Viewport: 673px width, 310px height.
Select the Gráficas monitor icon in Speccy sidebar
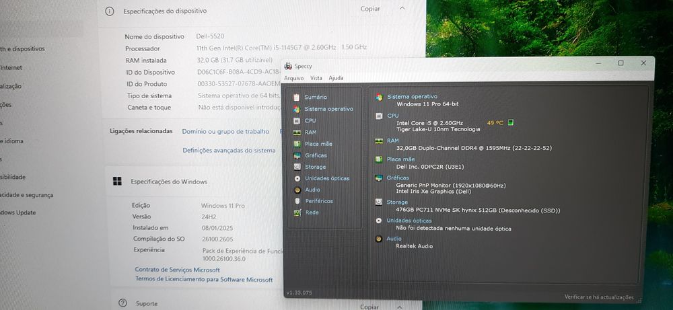pos(297,155)
